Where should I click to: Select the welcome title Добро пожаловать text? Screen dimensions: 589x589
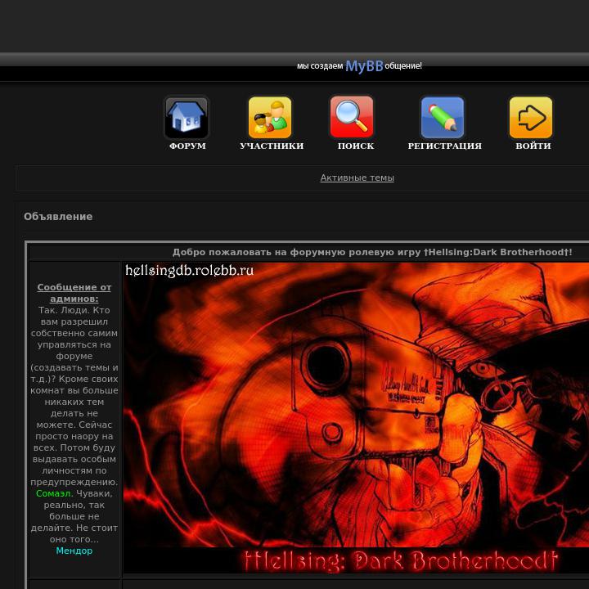pos(372,252)
